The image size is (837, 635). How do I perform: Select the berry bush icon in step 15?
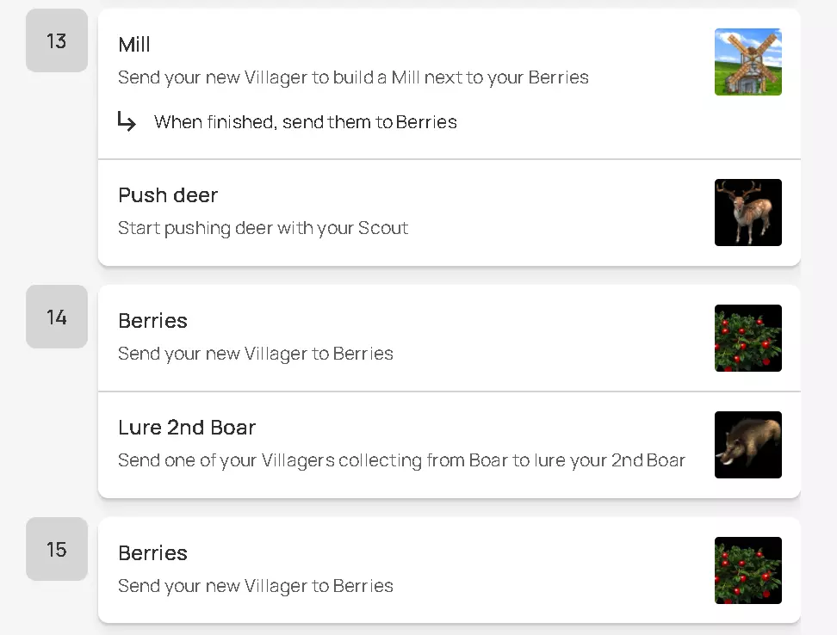click(747, 570)
